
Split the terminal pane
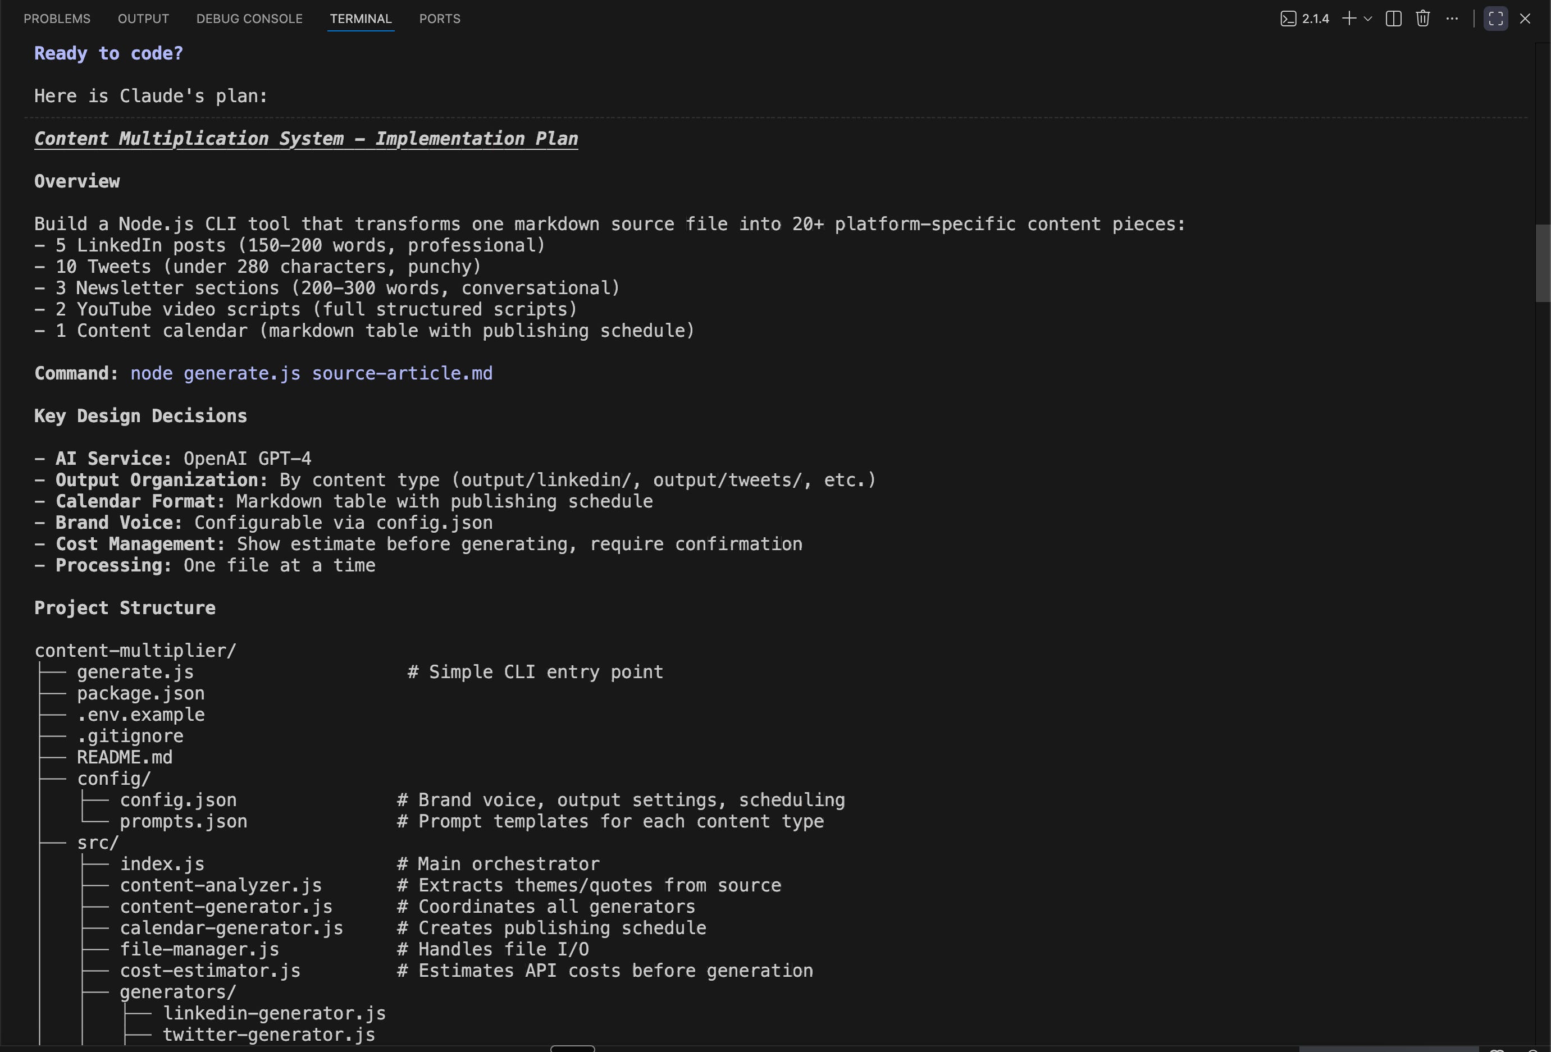(1394, 19)
